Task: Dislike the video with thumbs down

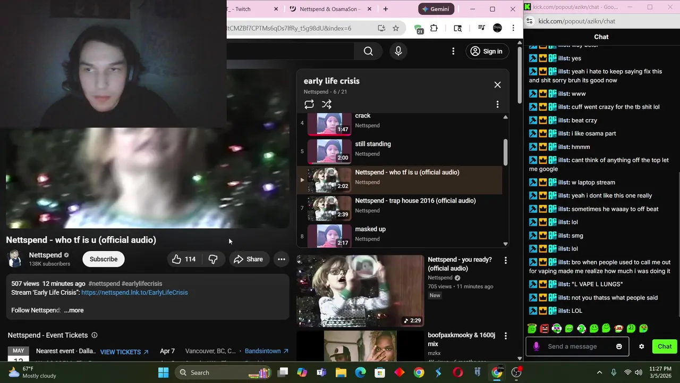Action: coord(213,259)
